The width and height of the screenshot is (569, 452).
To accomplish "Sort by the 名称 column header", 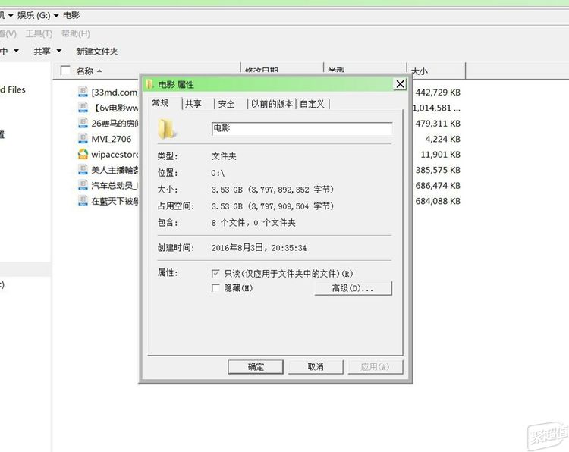I will pyautogui.click(x=84, y=71).
